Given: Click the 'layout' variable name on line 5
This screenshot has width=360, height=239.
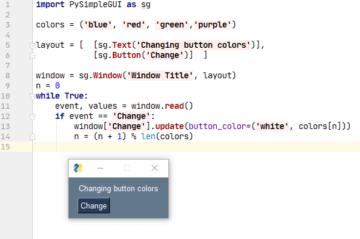Looking at the screenshot, I should (50, 45).
